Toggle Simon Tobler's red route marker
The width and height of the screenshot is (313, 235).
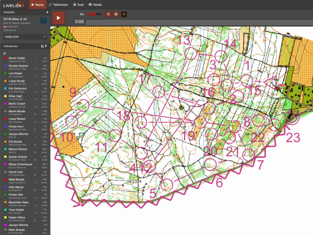point(4,59)
